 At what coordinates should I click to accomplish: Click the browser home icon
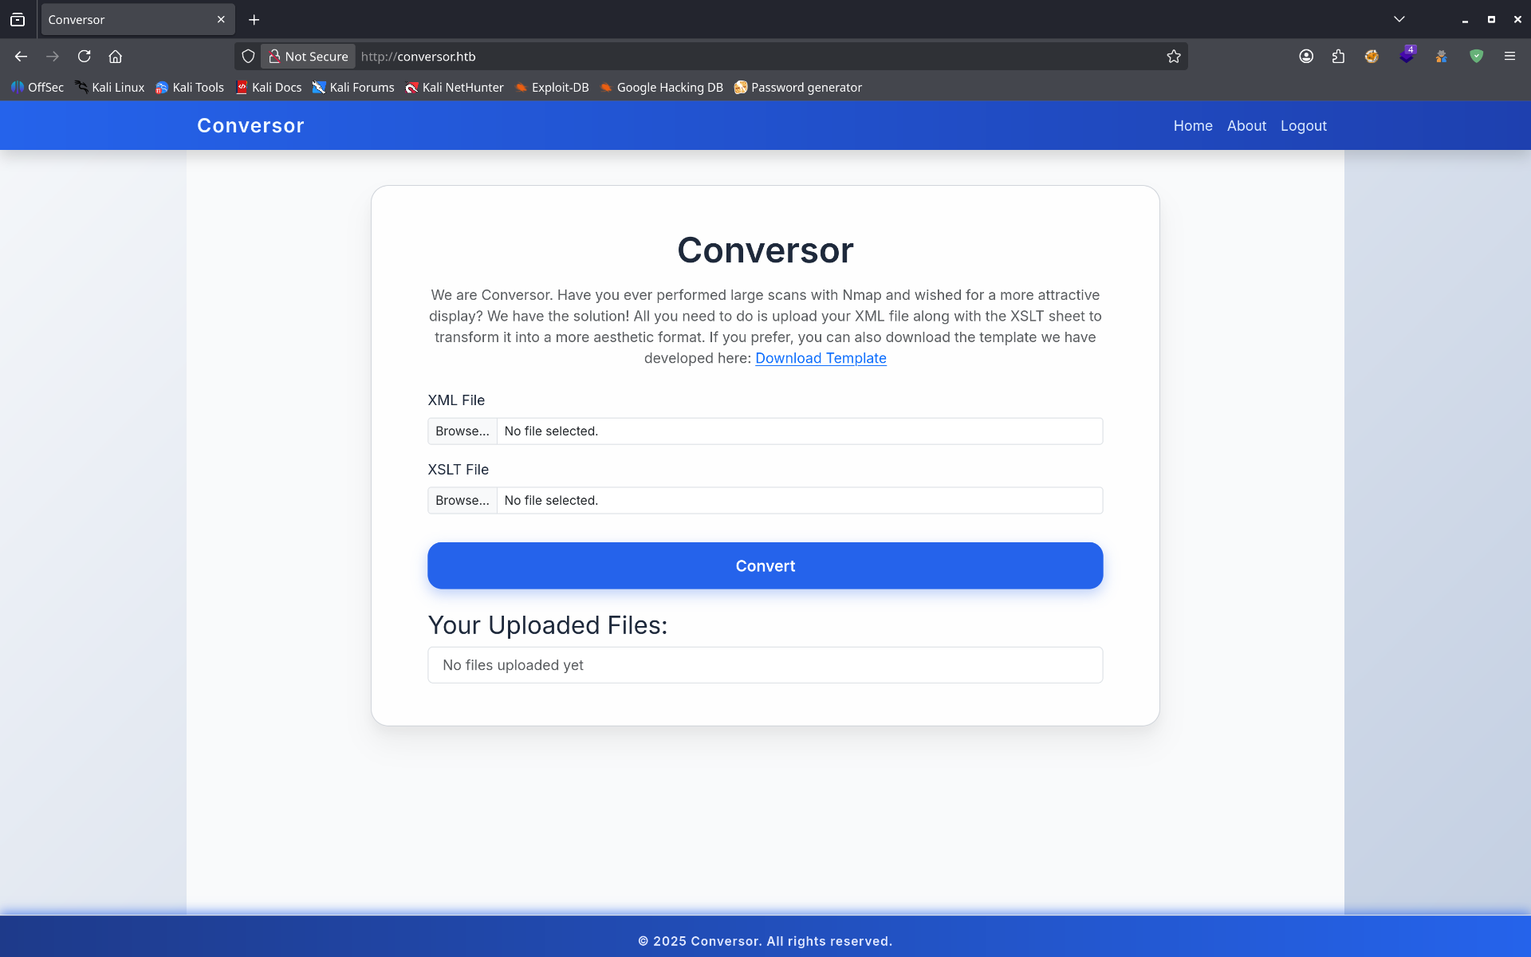point(116,57)
